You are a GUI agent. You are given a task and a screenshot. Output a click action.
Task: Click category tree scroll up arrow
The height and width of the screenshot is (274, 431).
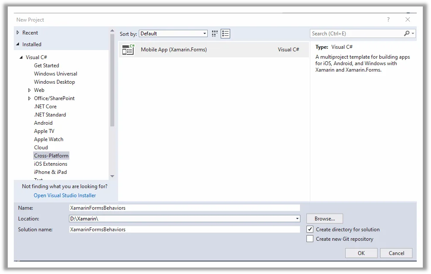[112, 31]
